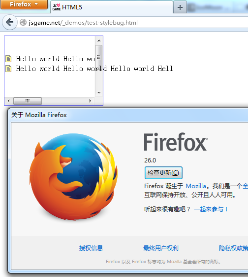
Task: Click the globe site identity icon
Action: (23, 22)
